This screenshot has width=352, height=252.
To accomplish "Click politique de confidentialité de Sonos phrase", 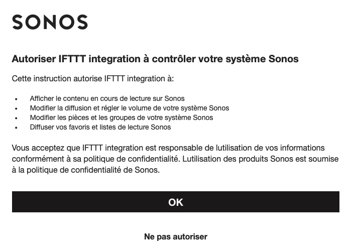I will (93, 170).
